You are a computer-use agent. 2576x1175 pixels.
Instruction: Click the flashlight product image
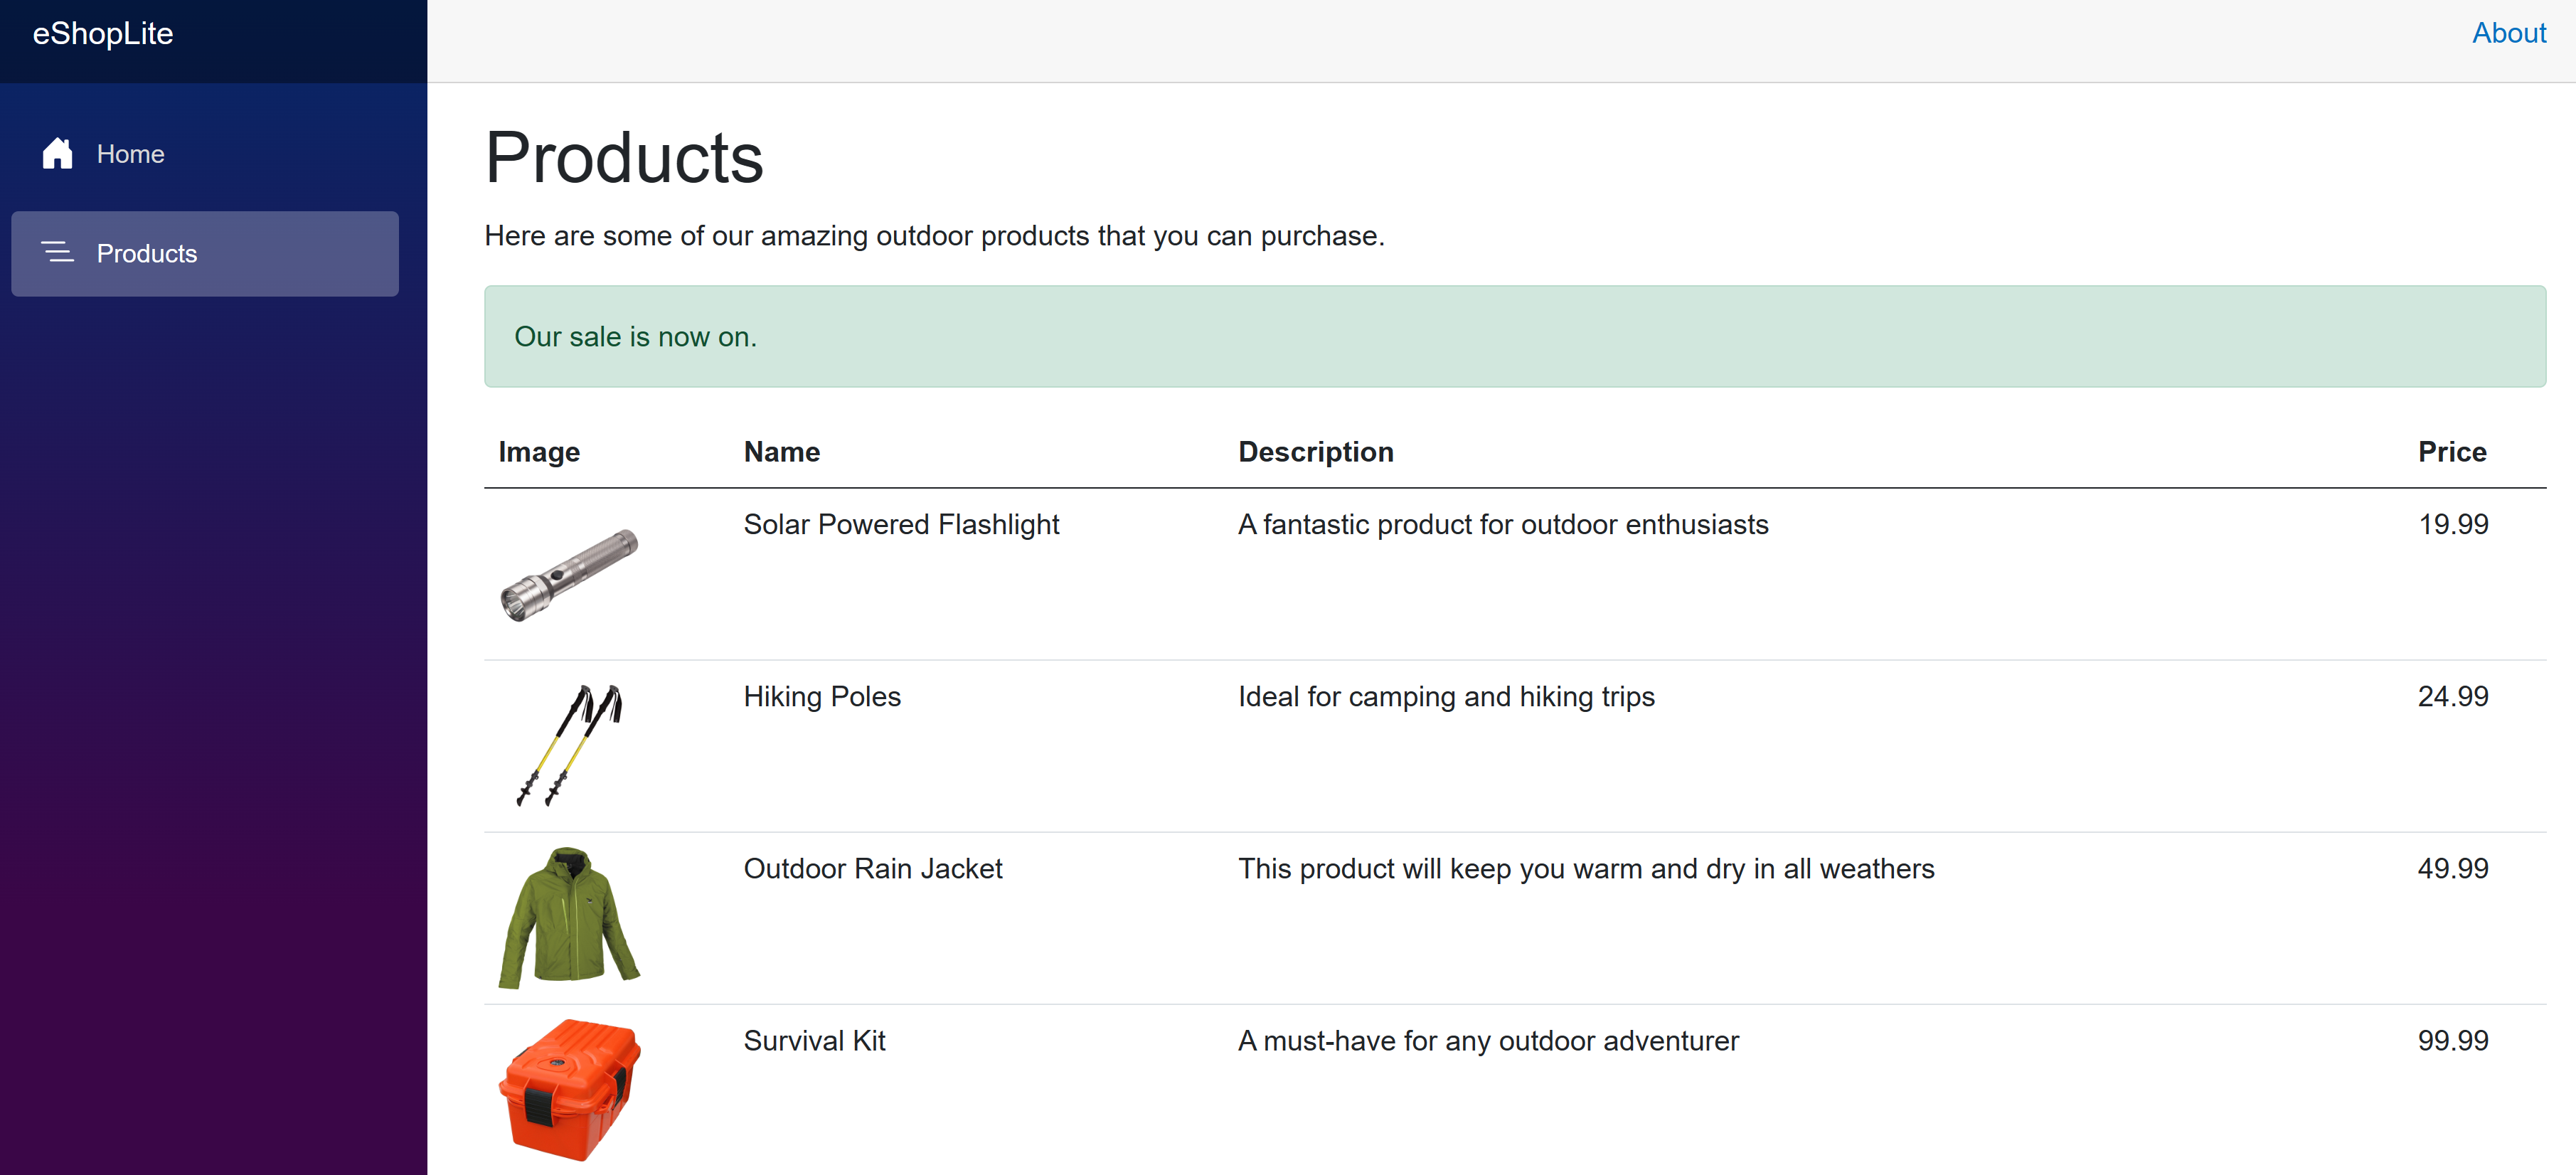(569, 575)
